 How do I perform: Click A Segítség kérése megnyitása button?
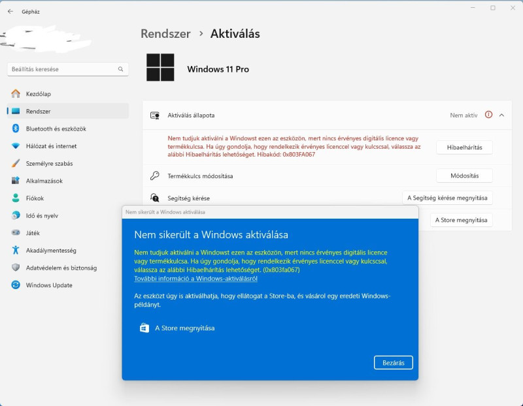[447, 198]
